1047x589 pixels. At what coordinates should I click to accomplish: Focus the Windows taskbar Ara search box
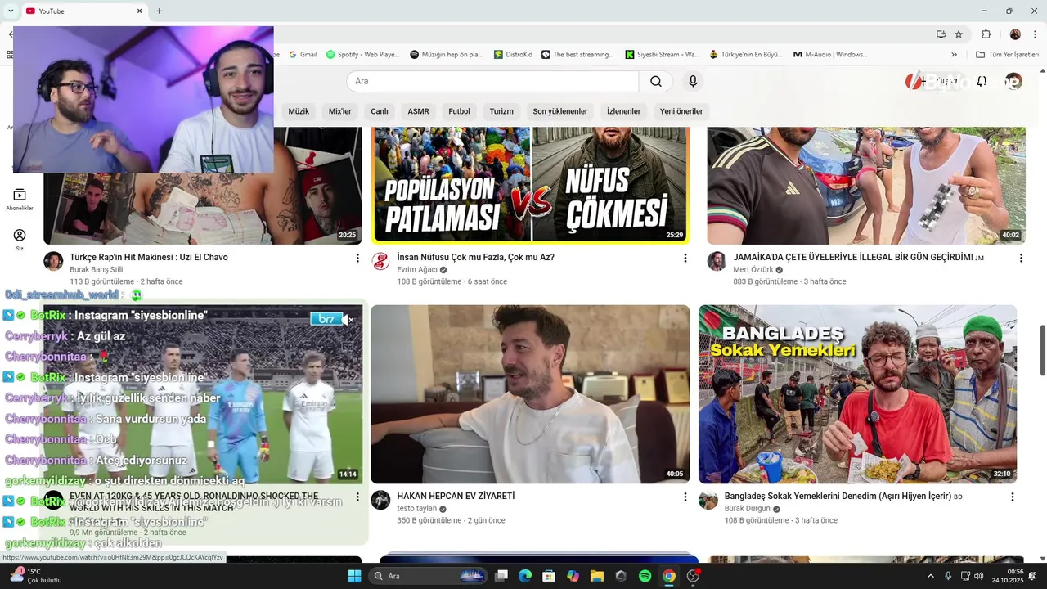click(429, 576)
